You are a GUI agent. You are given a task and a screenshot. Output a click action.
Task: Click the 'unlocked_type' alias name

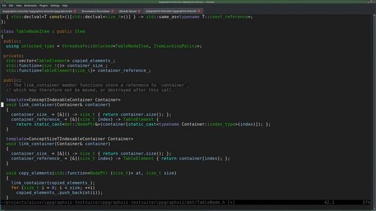tap(38, 46)
